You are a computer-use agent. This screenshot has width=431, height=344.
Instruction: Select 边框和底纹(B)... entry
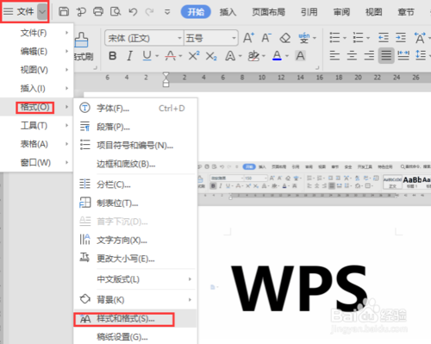click(135, 164)
